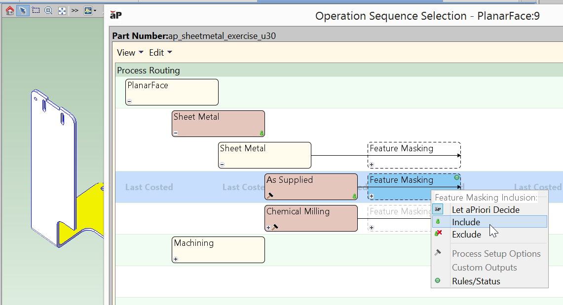Screen dimensions: 563x305
Task: Open the View dropdown menu
Action: point(130,53)
